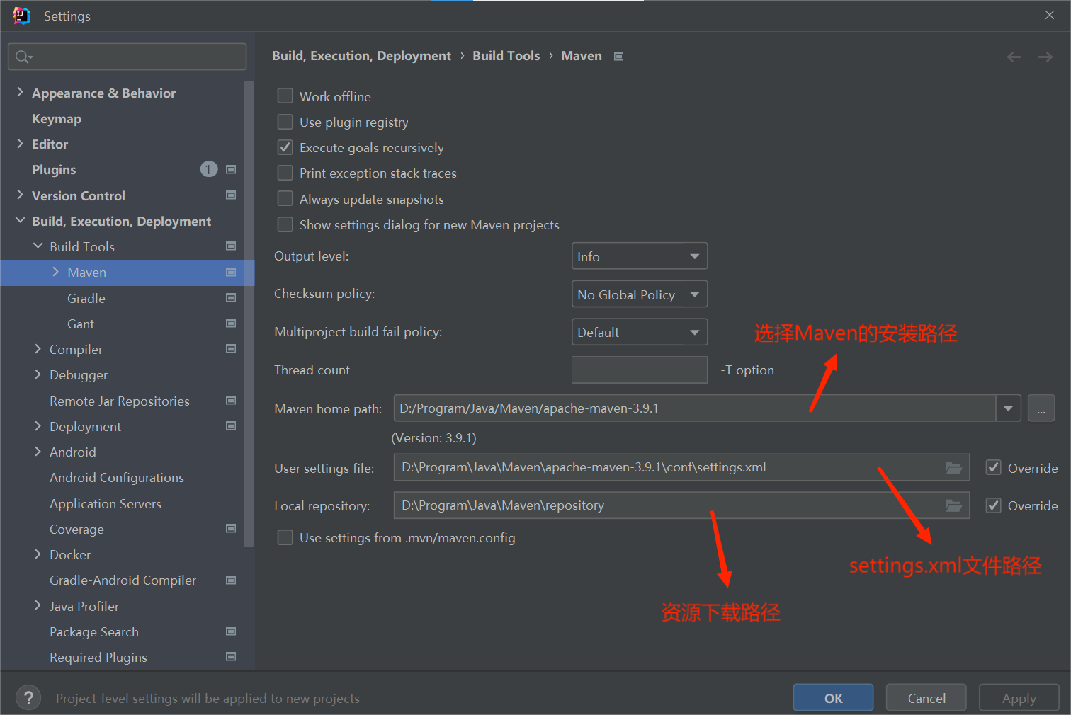Expand the Java Profiler node

(38, 606)
